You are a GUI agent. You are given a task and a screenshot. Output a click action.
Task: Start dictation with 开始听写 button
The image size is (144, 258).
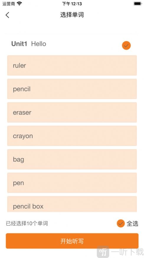coord(72,241)
